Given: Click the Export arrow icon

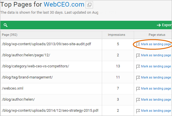Looking at the screenshot, I should coord(159,25).
